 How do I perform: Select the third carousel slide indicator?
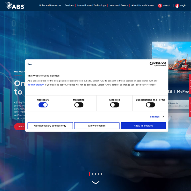pyautogui.click(x=95, y=174)
